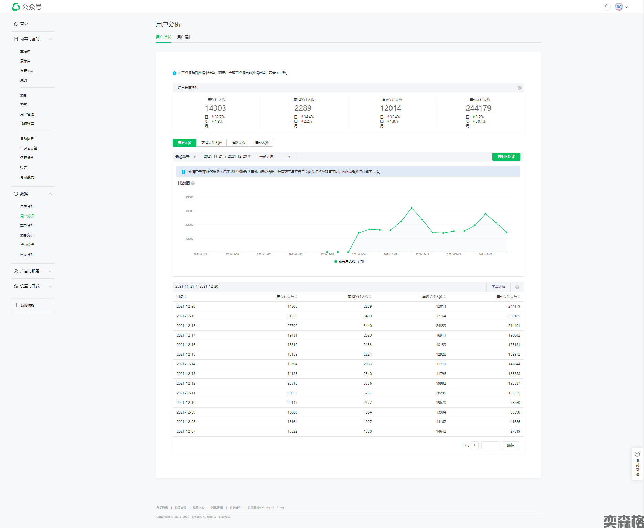The height and width of the screenshot is (528, 644).
Task: Click the question mark beside 趋势图
Action: [193, 184]
